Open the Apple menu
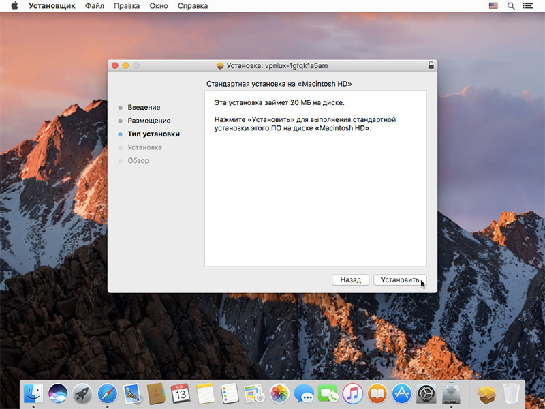Image resolution: width=545 pixels, height=409 pixels. 14,6
